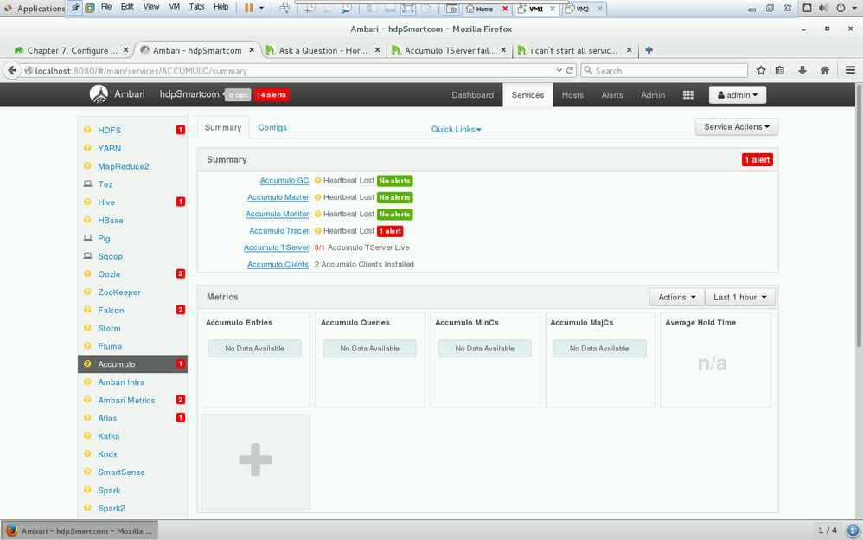This screenshot has width=863, height=540.
Task: Click the Sqoop client computer icon
Action: pos(87,256)
